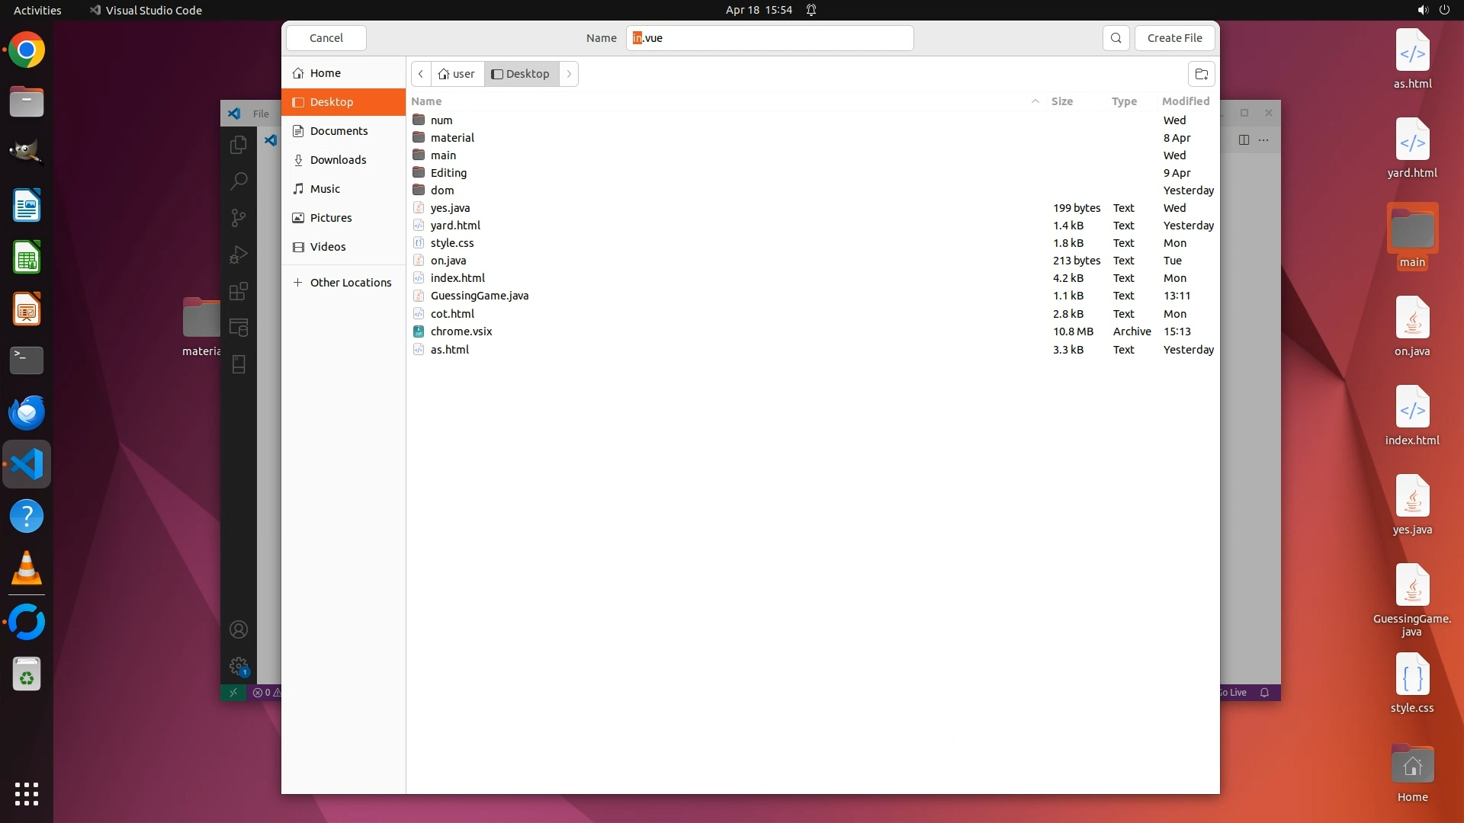Click the search icon in the file dialog
The width and height of the screenshot is (1464, 823).
click(1116, 38)
